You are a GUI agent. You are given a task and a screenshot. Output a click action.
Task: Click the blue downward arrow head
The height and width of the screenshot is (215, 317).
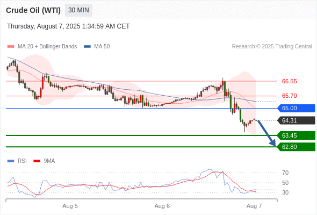(x=273, y=143)
